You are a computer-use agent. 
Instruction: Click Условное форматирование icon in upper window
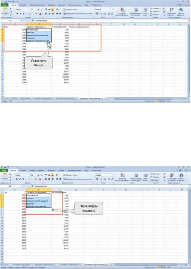point(122,10)
